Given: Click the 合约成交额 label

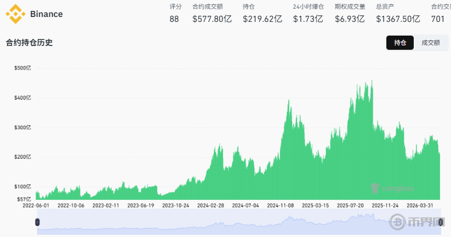Looking at the screenshot, I should point(208,7).
